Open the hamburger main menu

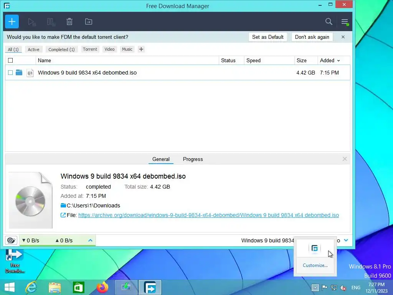pyautogui.click(x=345, y=22)
